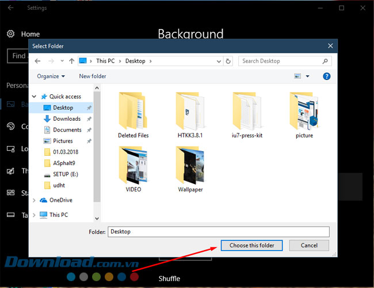Viewport: 374px width, 288px height.
Task: Pick the dark blue color swatch
Action: (x=121, y=277)
